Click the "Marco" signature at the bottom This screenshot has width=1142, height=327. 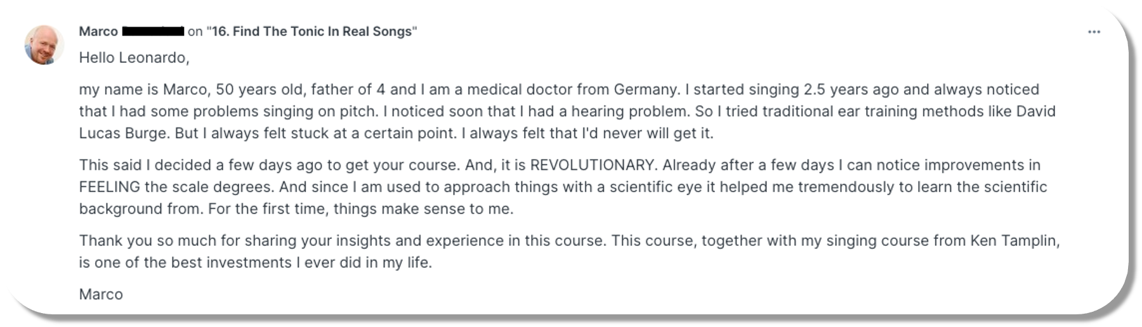coord(101,295)
